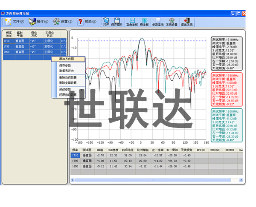Viewport: 256px width, 207px height.
Task: Choose 保存参数 in the context menu
Action: click(68, 65)
